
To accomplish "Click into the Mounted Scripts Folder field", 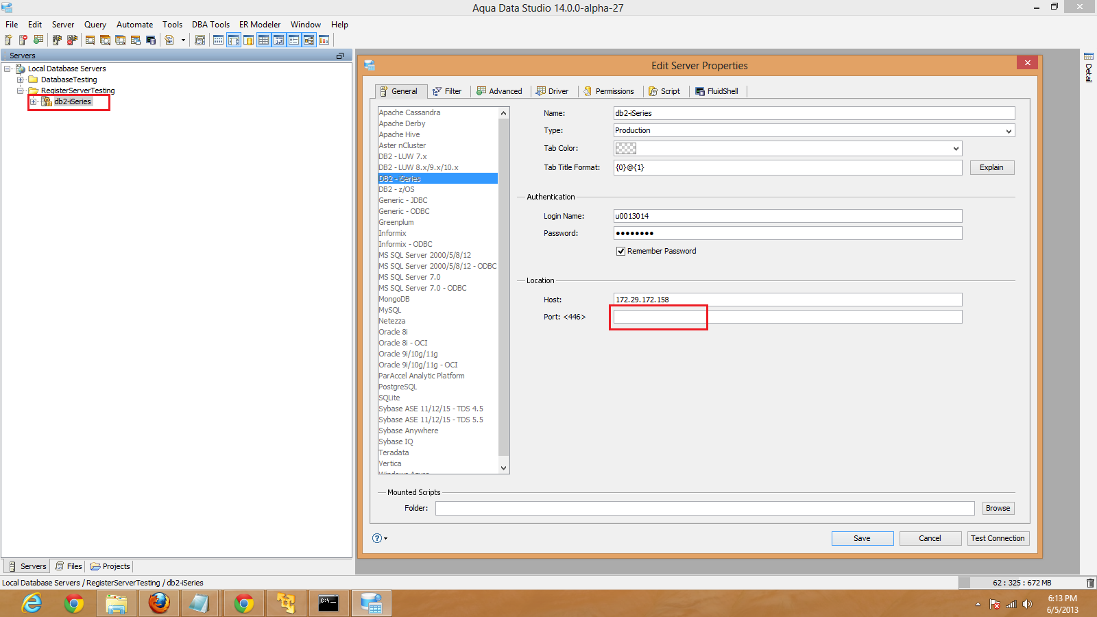I will tap(705, 508).
